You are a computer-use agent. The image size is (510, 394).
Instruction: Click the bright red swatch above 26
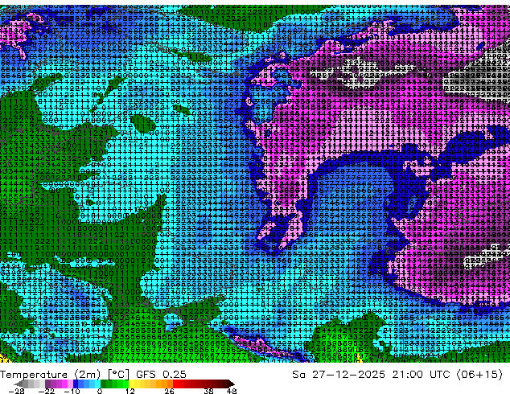175,384
